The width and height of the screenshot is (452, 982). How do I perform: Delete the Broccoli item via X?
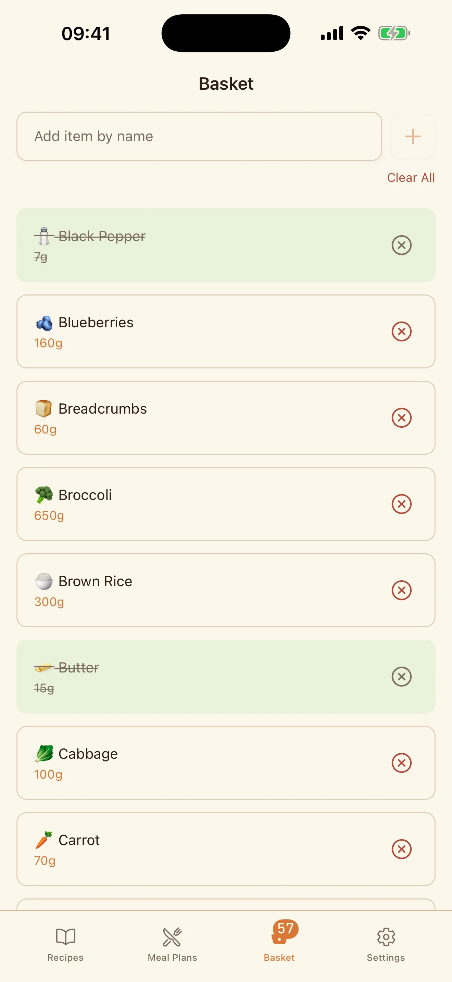[x=401, y=504]
